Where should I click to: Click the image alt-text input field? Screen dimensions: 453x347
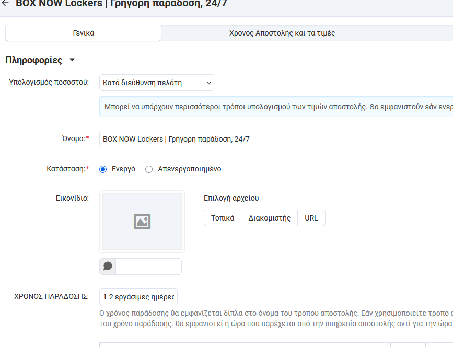coord(148,267)
